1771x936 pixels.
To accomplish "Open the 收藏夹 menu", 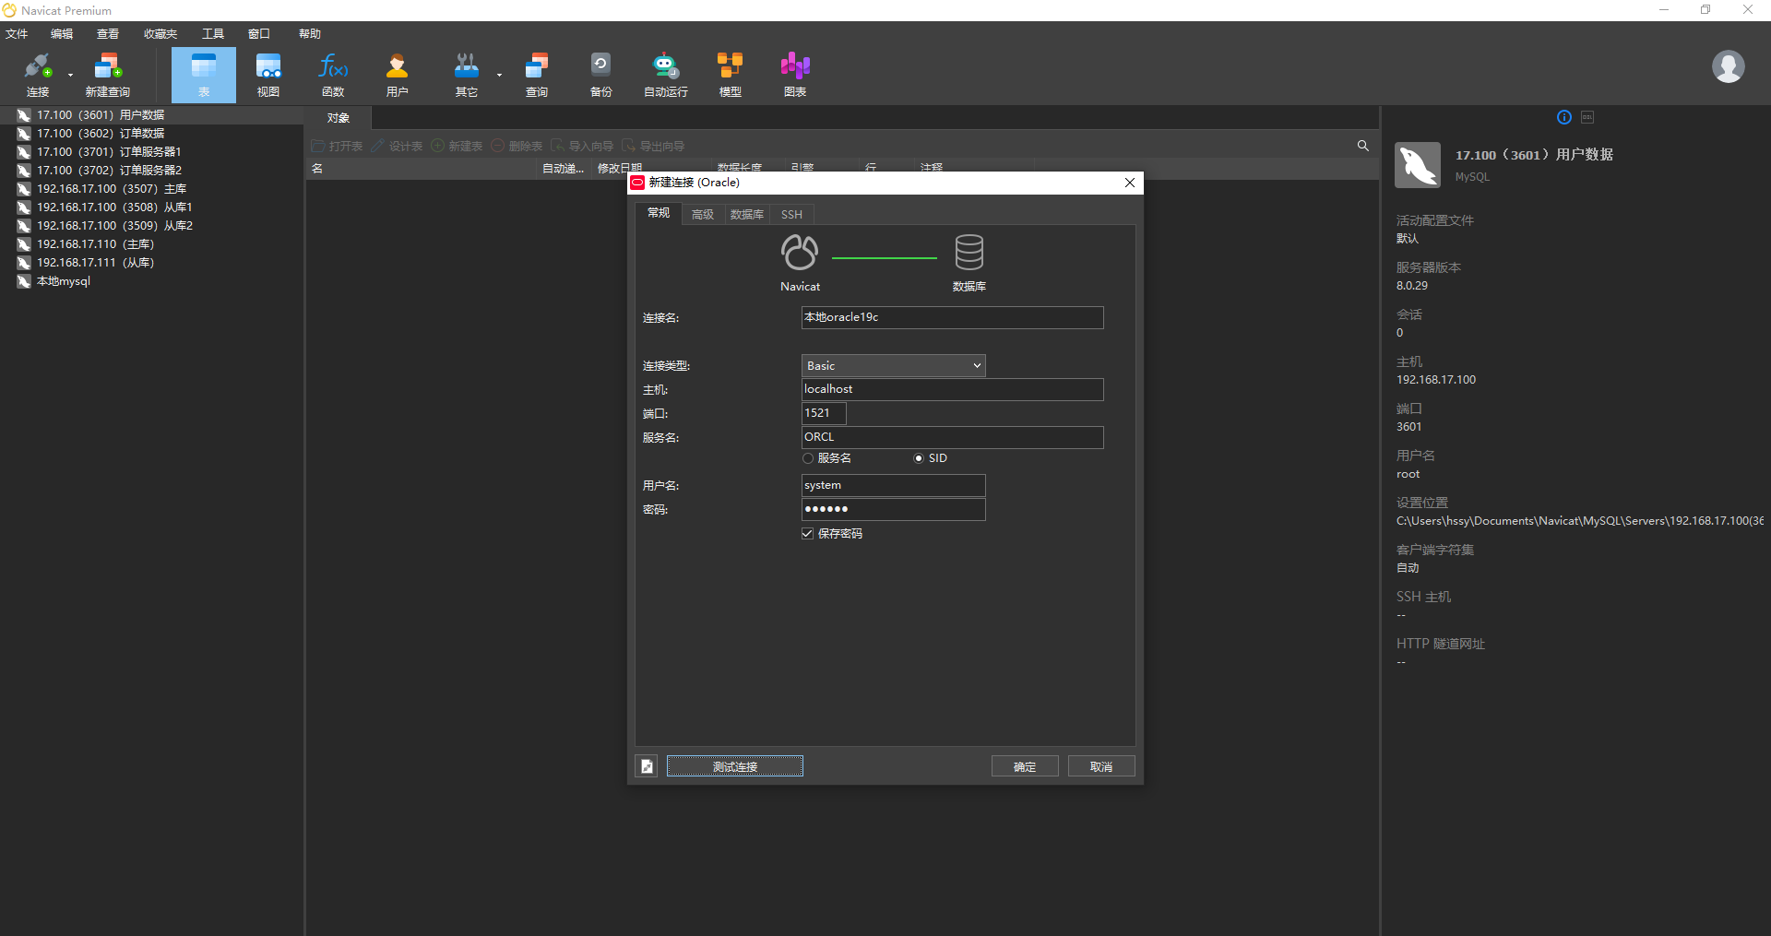I will click(160, 34).
